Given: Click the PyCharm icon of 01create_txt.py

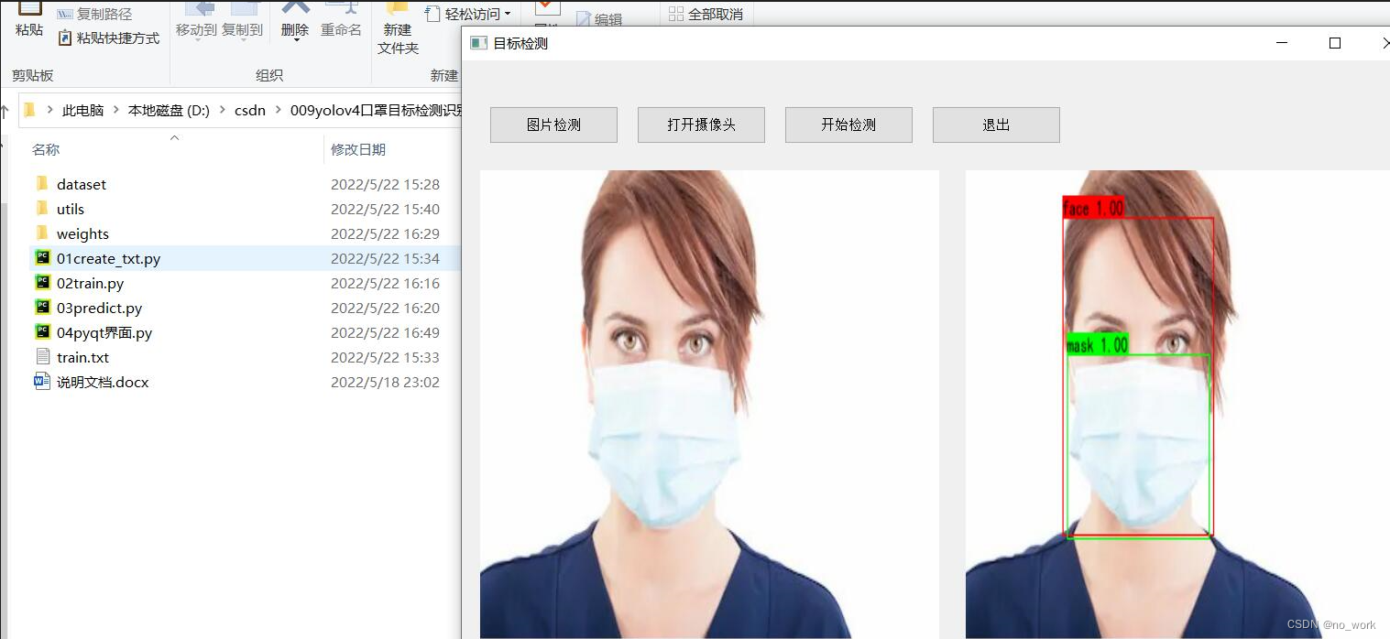Looking at the screenshot, I should 42,257.
